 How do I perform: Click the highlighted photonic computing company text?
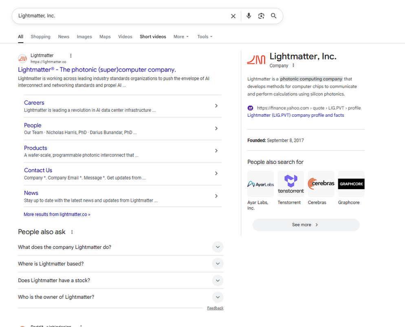(x=311, y=79)
